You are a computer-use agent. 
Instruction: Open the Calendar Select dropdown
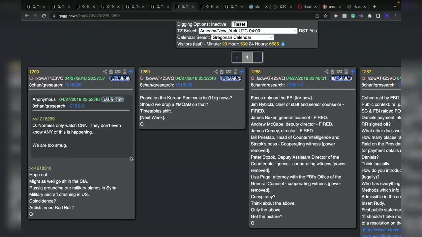[x=242, y=37]
